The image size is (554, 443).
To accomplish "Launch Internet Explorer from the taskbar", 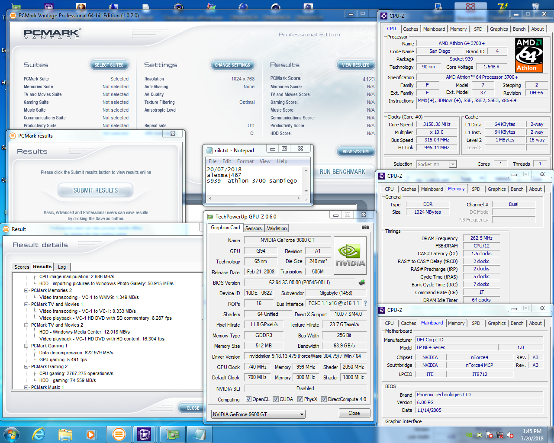I will 39,434.
